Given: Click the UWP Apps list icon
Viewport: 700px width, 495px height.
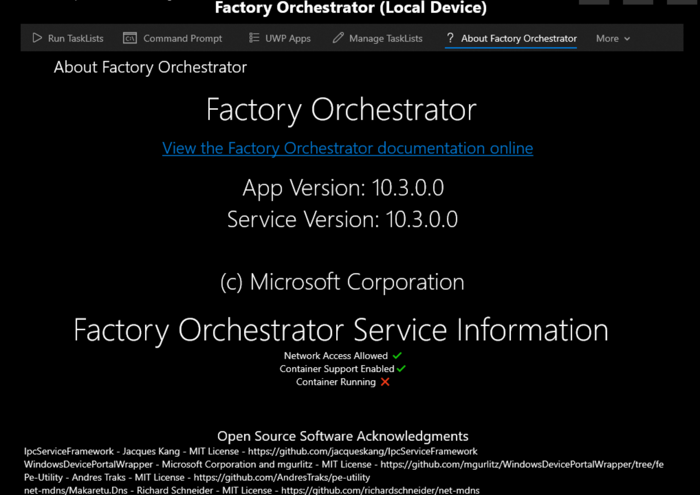Looking at the screenshot, I should pyautogui.click(x=254, y=38).
